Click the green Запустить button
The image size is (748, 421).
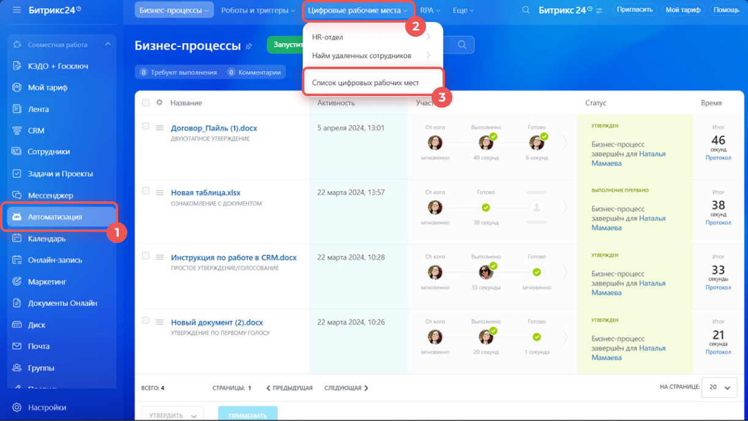pyautogui.click(x=286, y=45)
